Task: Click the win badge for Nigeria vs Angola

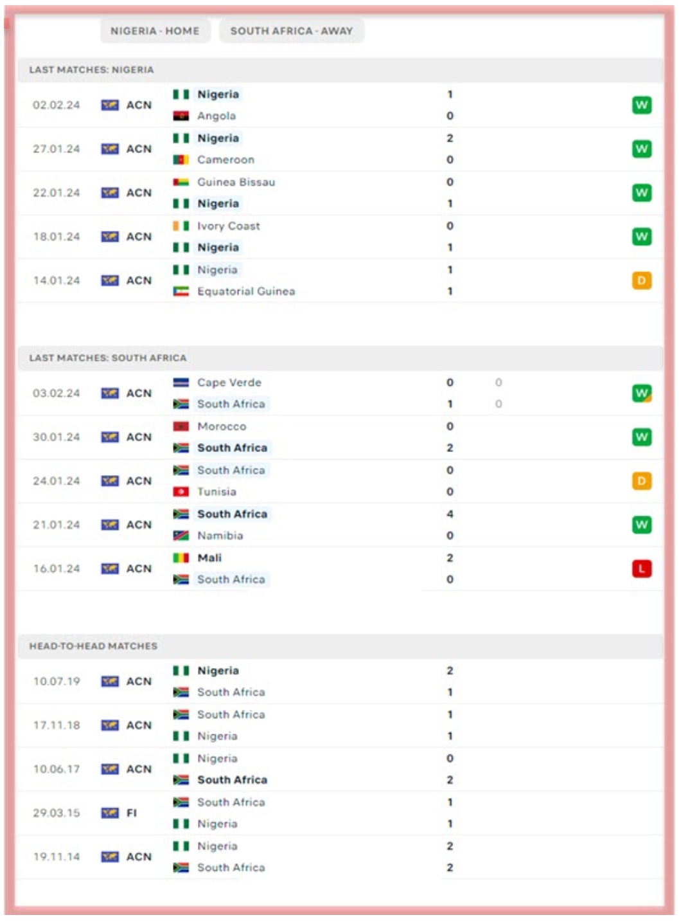Action: click(x=641, y=105)
